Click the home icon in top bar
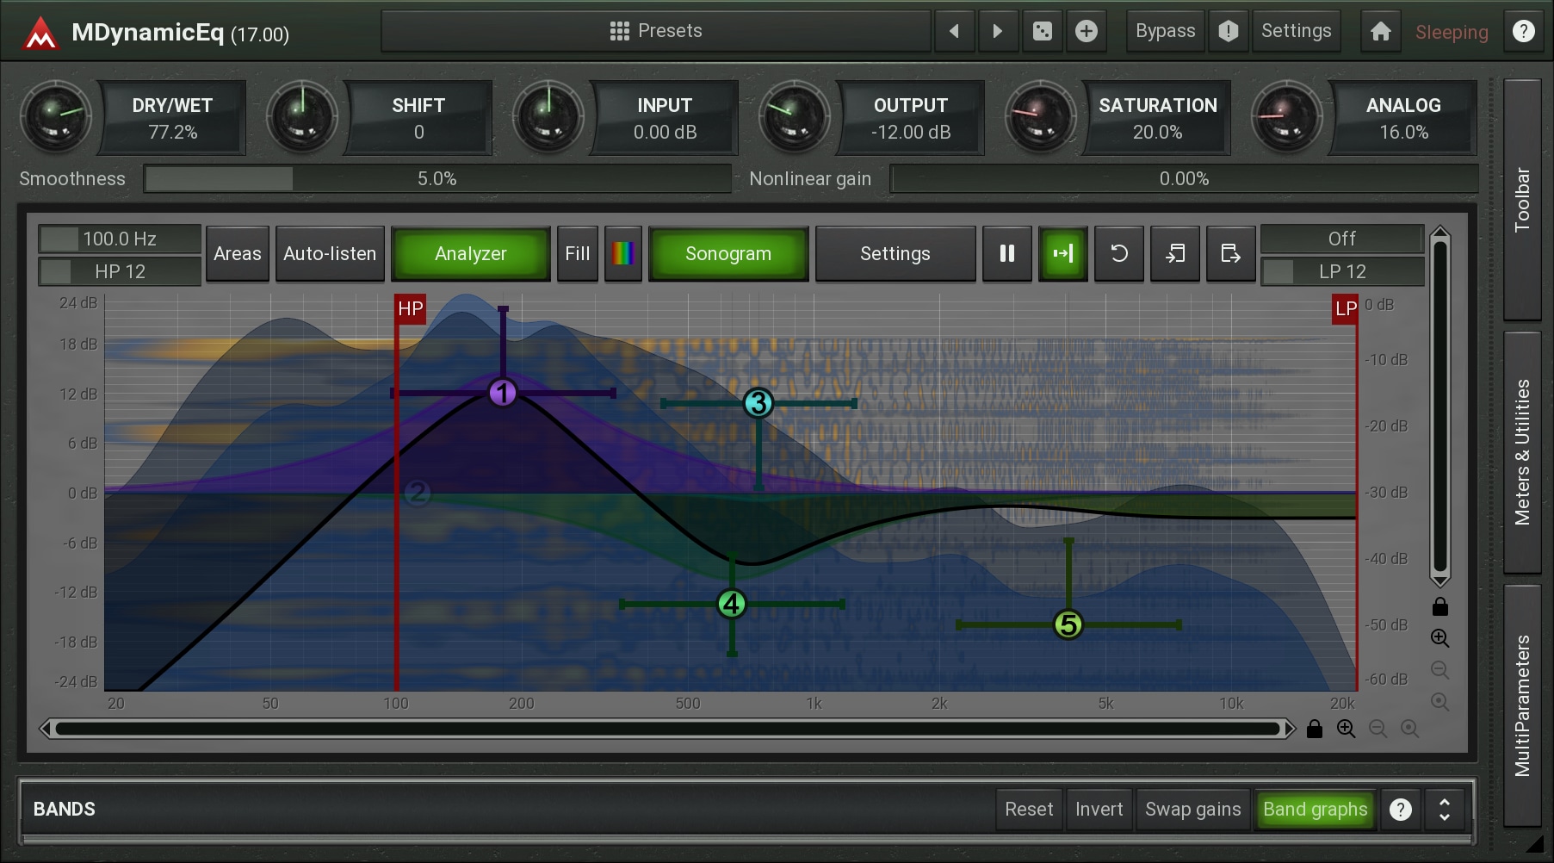Image resolution: width=1554 pixels, height=863 pixels. [1380, 32]
